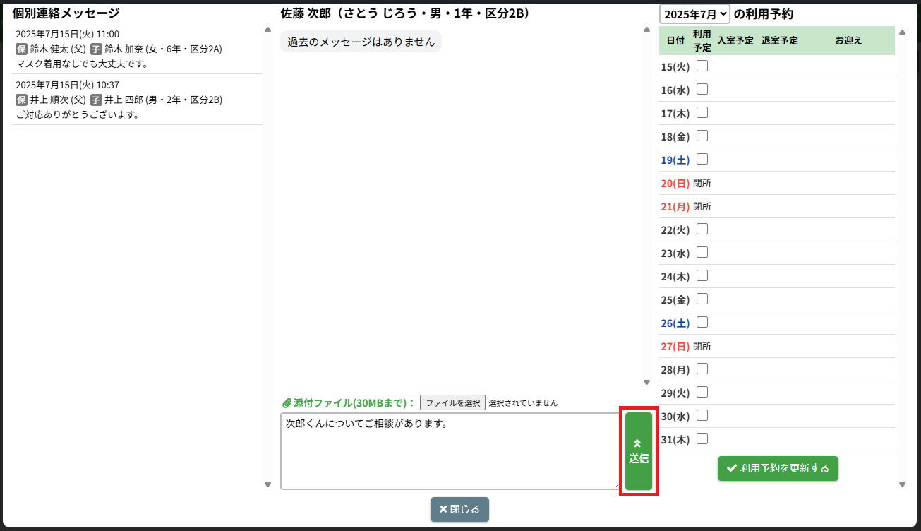The image size is (921, 531).
Task: Close the dialog with 閉じる button
Action: click(459, 509)
